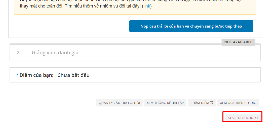Image resolution: width=273 pixels, height=124 pixels.
Task: Click the Giảng viên đánh giá title text
Action: (x=55, y=53)
